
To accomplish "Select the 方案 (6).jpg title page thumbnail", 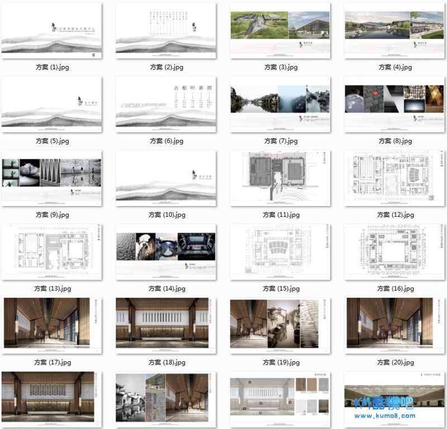I will (x=166, y=104).
